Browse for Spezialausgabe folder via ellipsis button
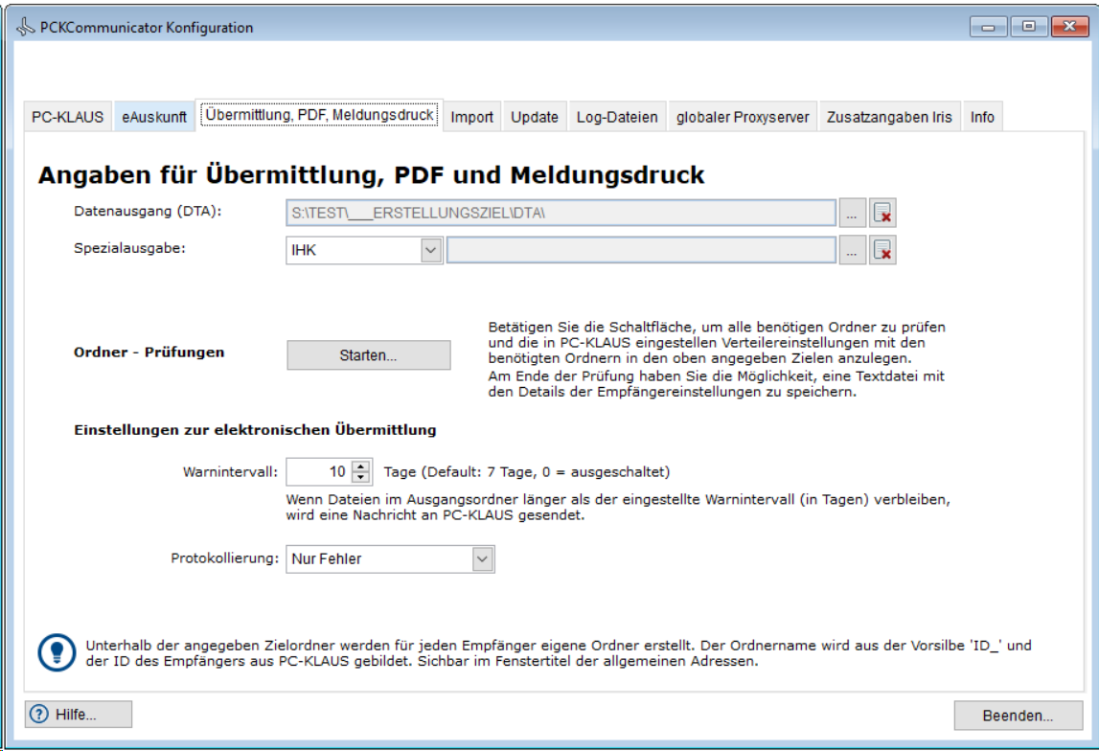Viewport: 1099px width, 751px height. [852, 251]
